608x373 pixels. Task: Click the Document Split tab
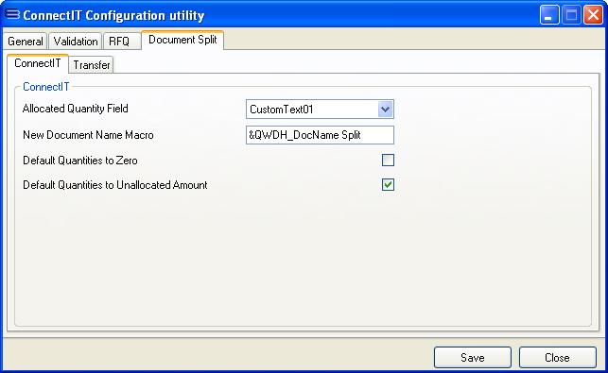pyautogui.click(x=182, y=40)
